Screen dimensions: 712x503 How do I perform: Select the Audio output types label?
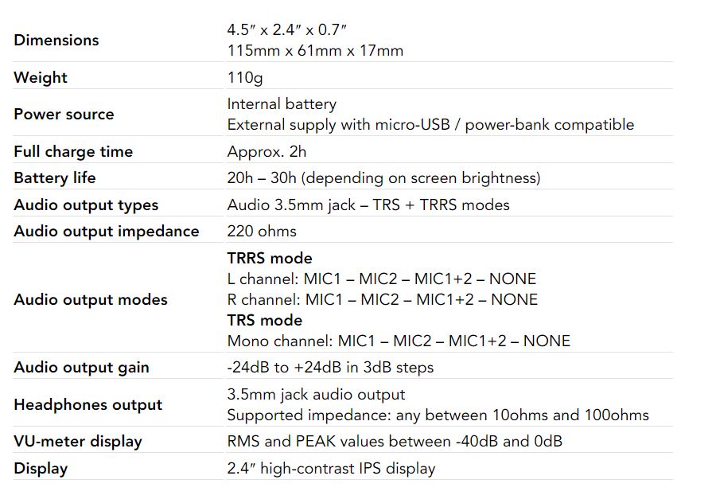(86, 205)
